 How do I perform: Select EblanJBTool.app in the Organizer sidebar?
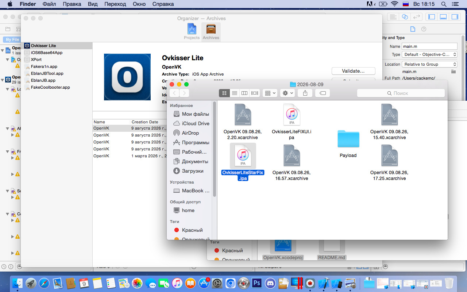tap(57, 73)
